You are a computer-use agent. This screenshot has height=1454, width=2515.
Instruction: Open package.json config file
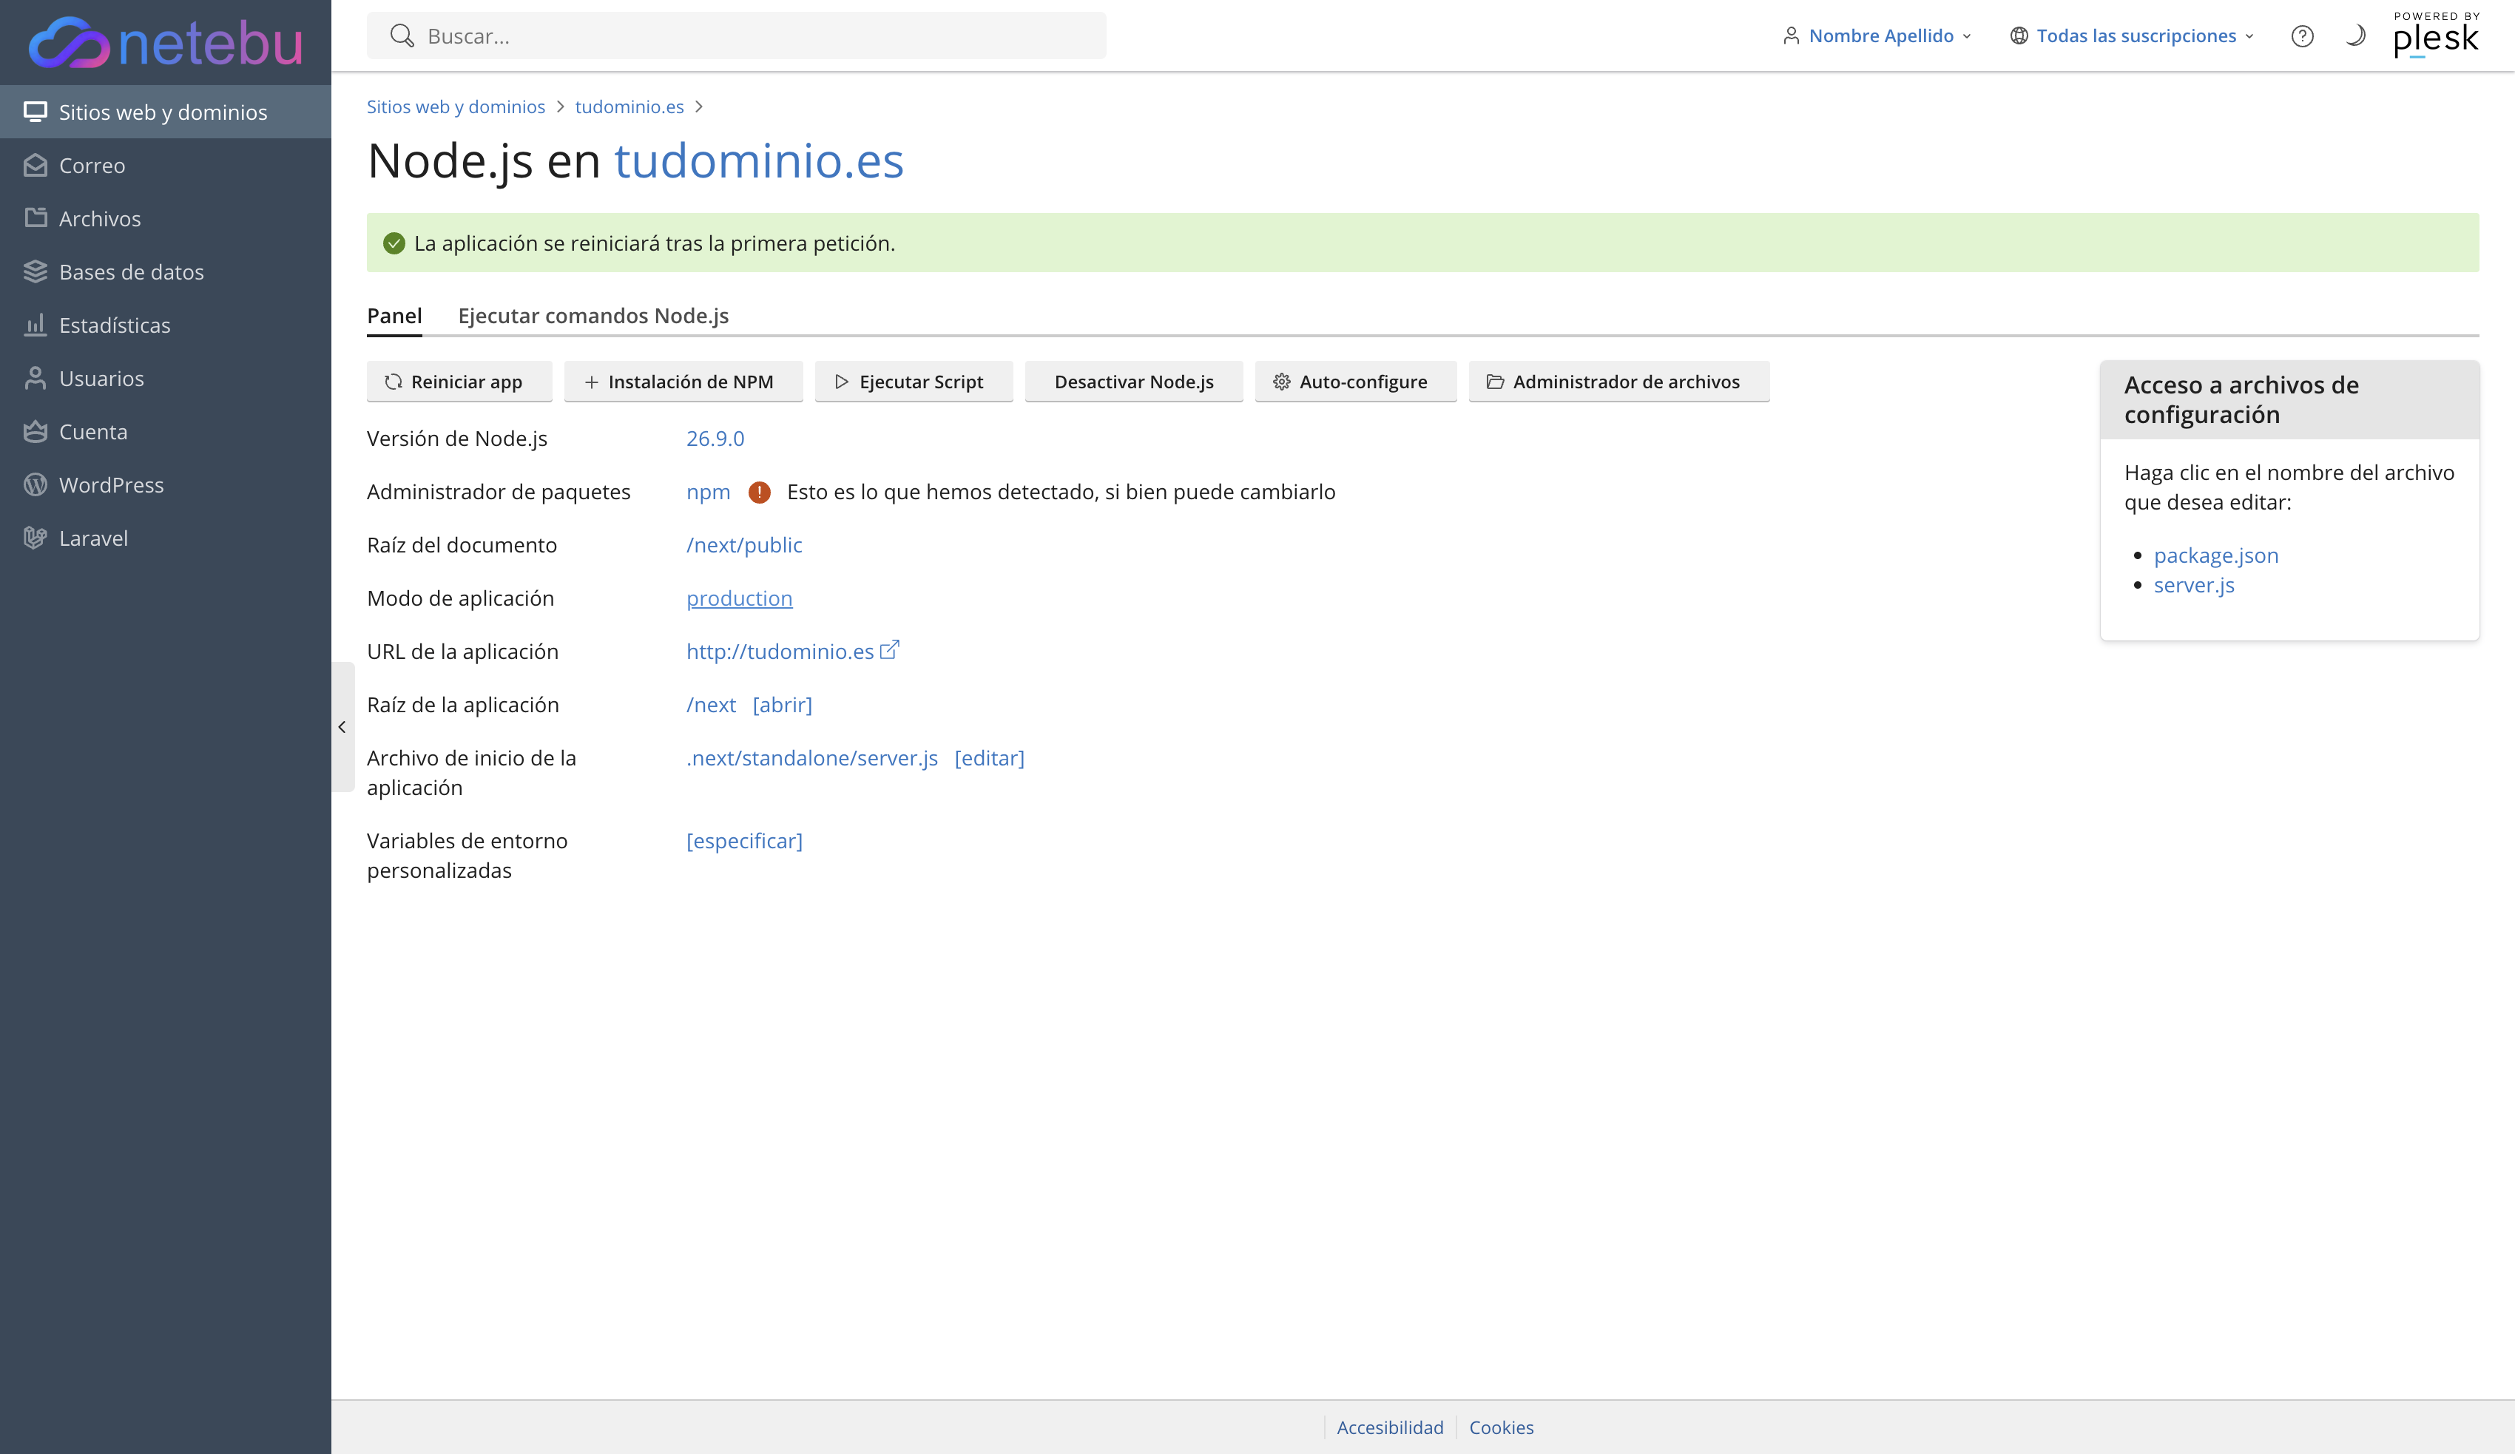click(x=2215, y=555)
